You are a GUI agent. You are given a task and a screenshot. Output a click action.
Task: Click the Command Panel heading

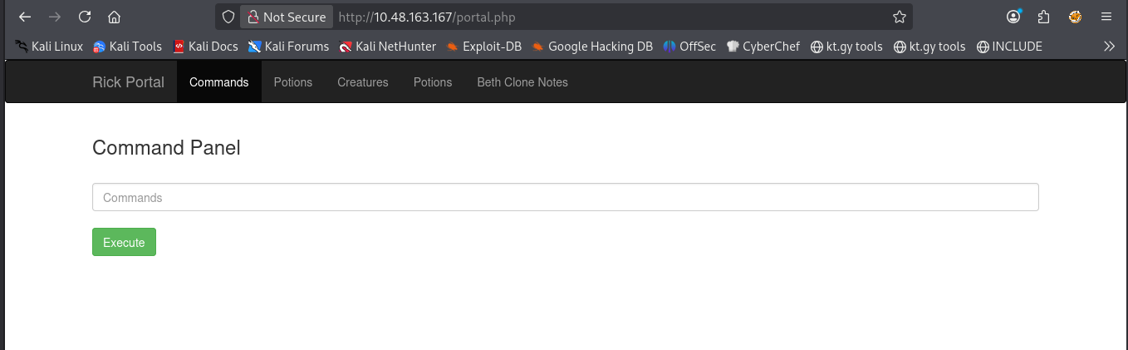pos(166,148)
